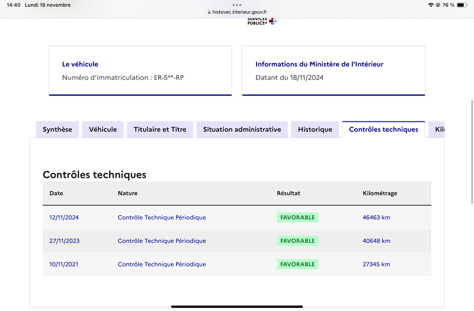Click the Date column header

click(56, 193)
